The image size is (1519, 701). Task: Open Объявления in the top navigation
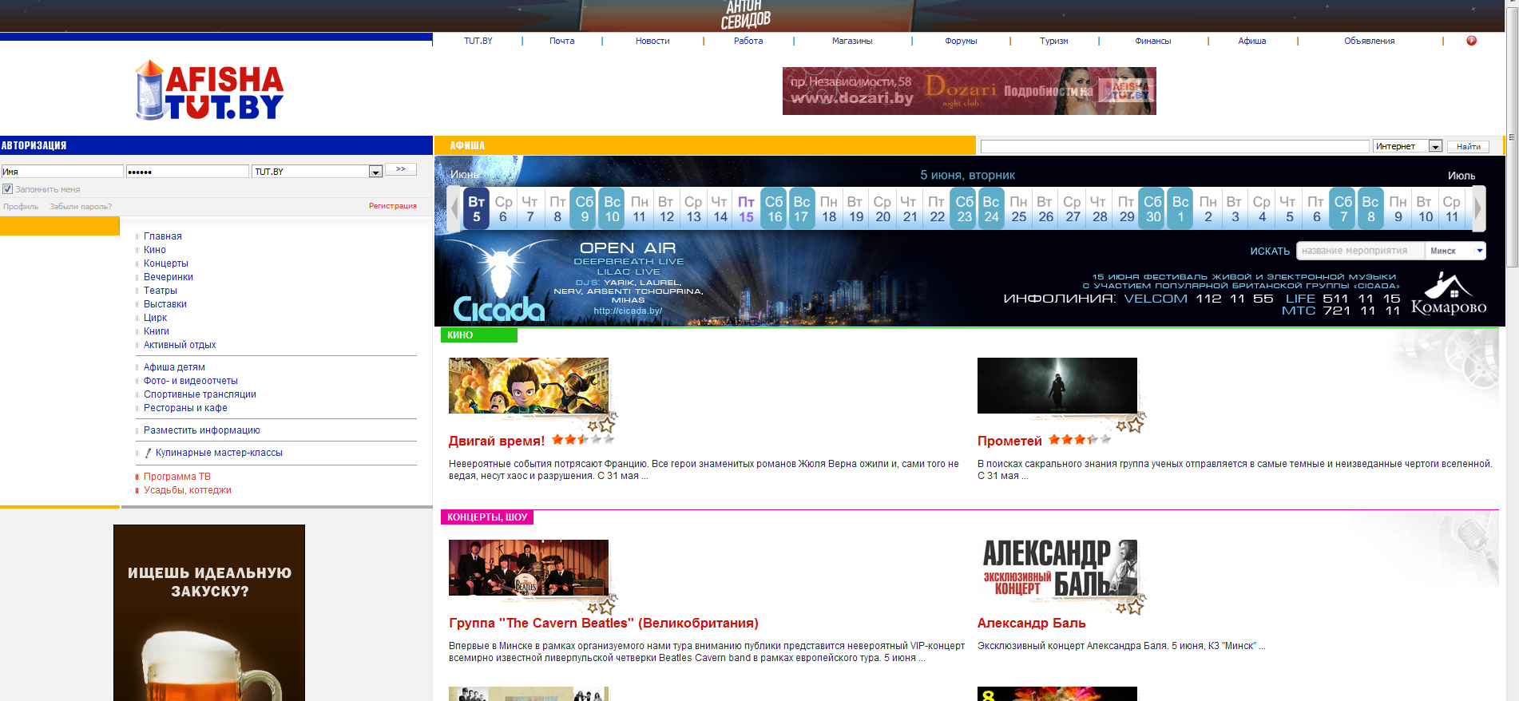click(1370, 41)
